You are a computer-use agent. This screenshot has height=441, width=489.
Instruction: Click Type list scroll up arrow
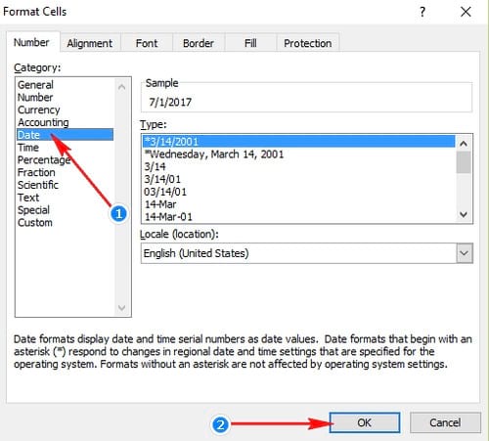coord(464,144)
